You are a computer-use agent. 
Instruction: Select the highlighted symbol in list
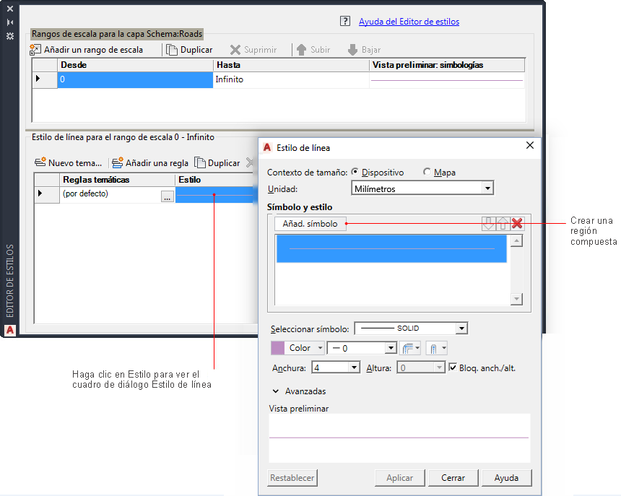pyautogui.click(x=391, y=248)
